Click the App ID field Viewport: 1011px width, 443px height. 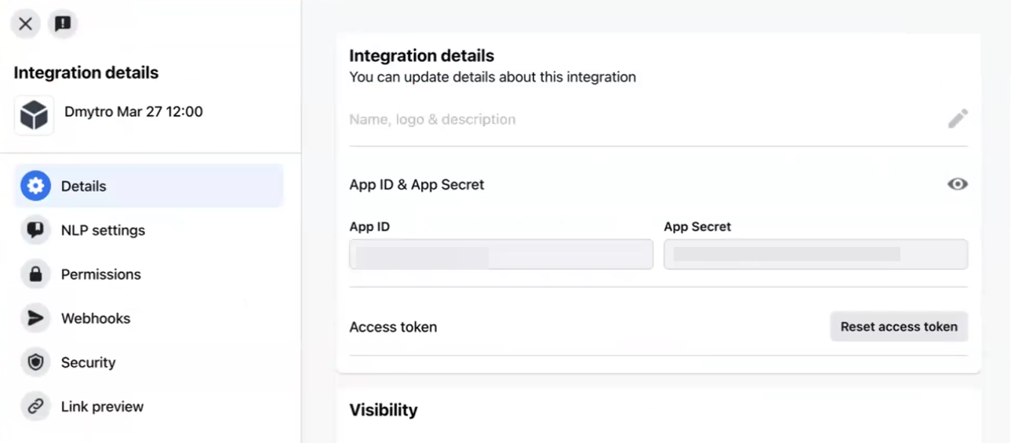tap(501, 255)
